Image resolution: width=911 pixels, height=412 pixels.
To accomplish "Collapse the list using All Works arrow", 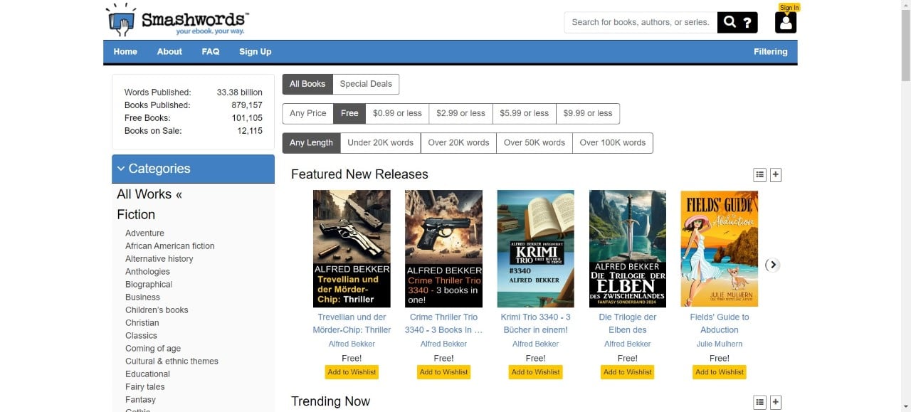I will 179,194.
